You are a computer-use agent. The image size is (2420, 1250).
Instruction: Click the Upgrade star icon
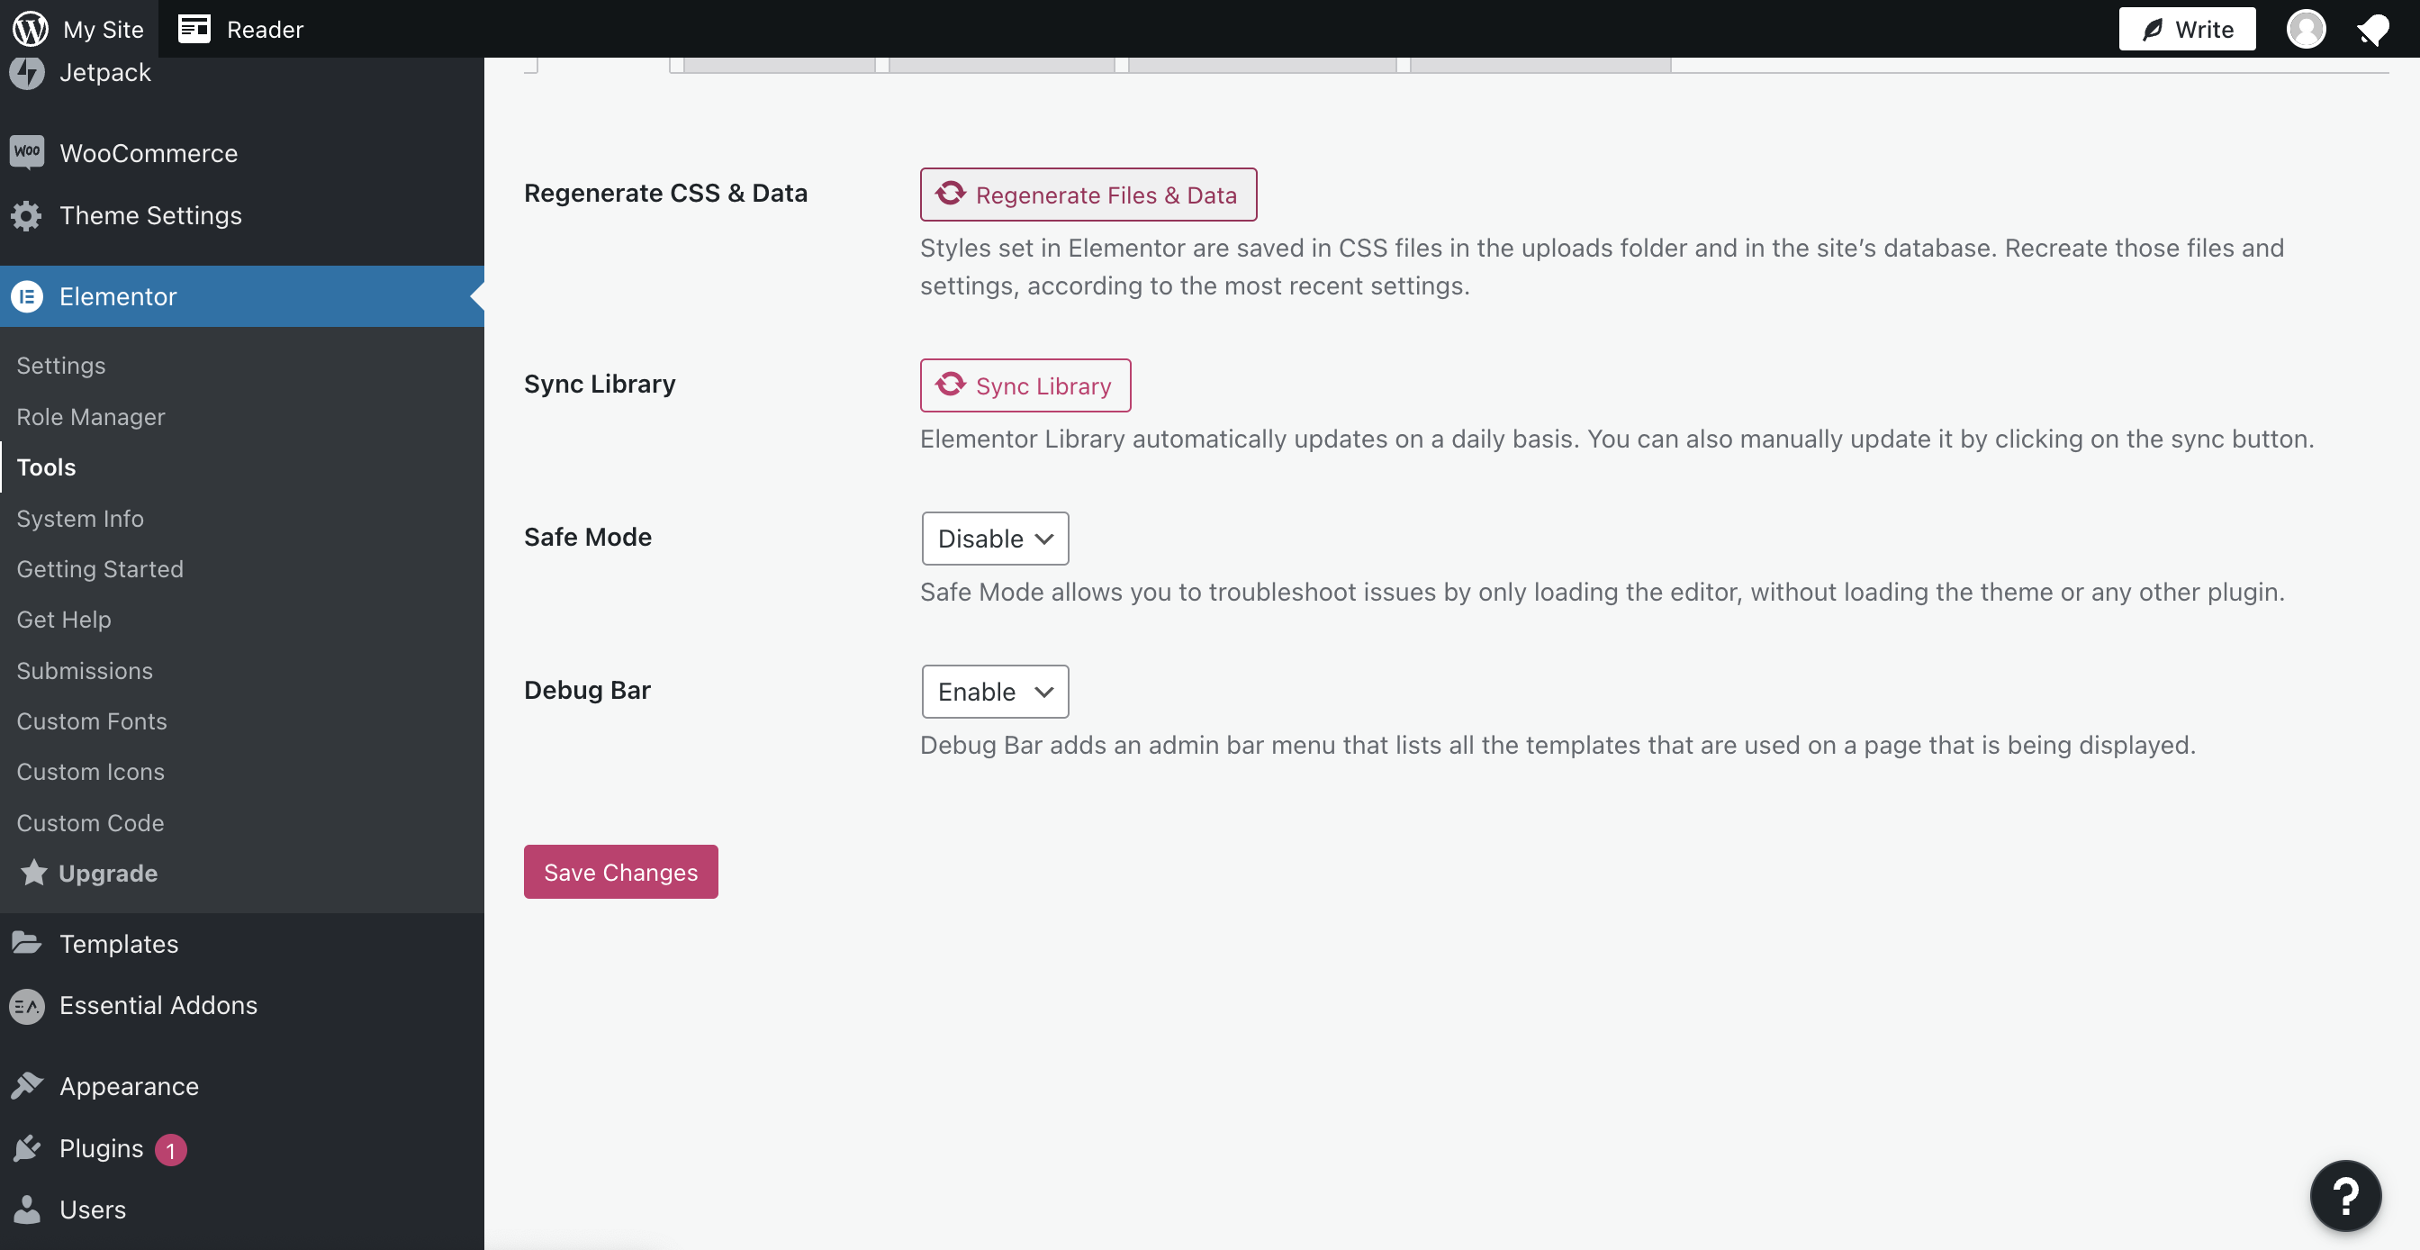point(34,872)
